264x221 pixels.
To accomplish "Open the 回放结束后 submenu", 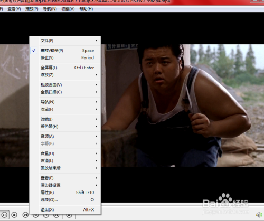I will pyautogui.click(x=65, y=168).
